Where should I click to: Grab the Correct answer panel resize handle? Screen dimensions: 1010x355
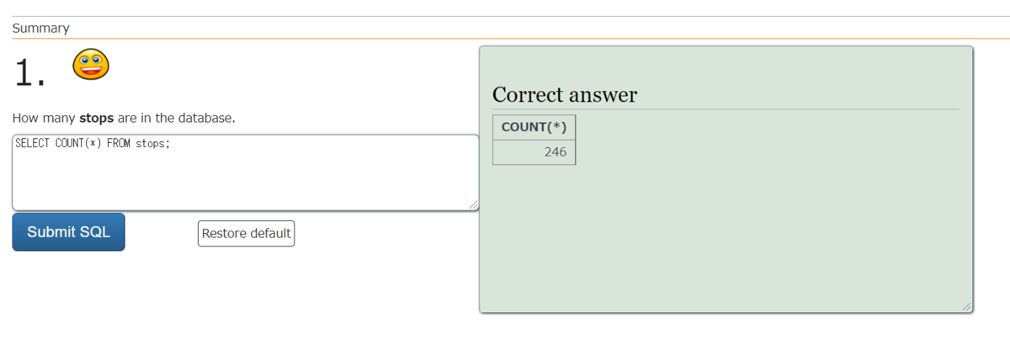(966, 307)
